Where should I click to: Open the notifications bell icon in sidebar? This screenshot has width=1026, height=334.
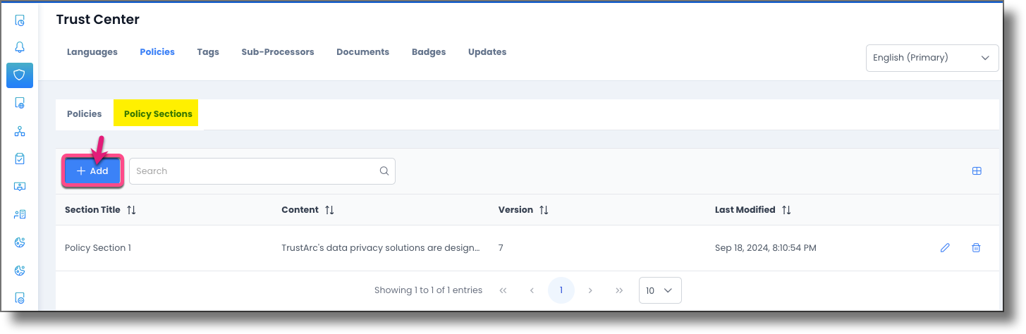point(20,47)
